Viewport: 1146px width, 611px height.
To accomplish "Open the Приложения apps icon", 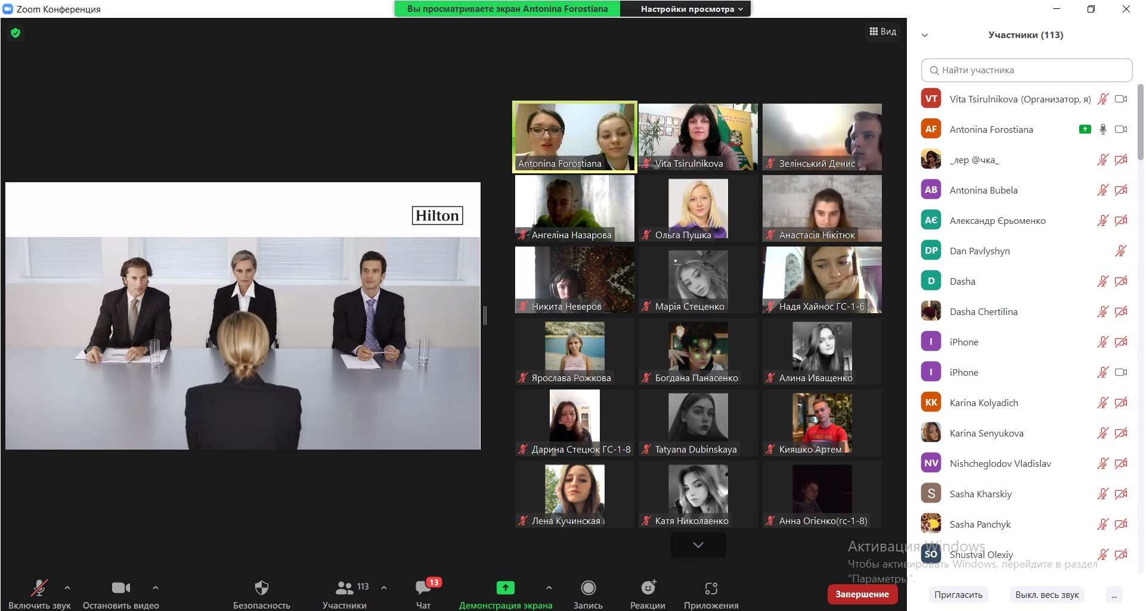I will (711, 588).
